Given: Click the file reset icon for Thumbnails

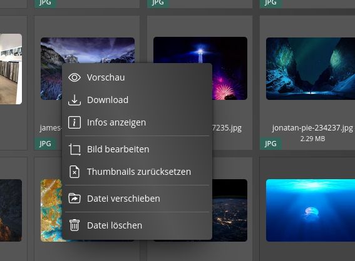Looking at the screenshot, I should [75, 172].
